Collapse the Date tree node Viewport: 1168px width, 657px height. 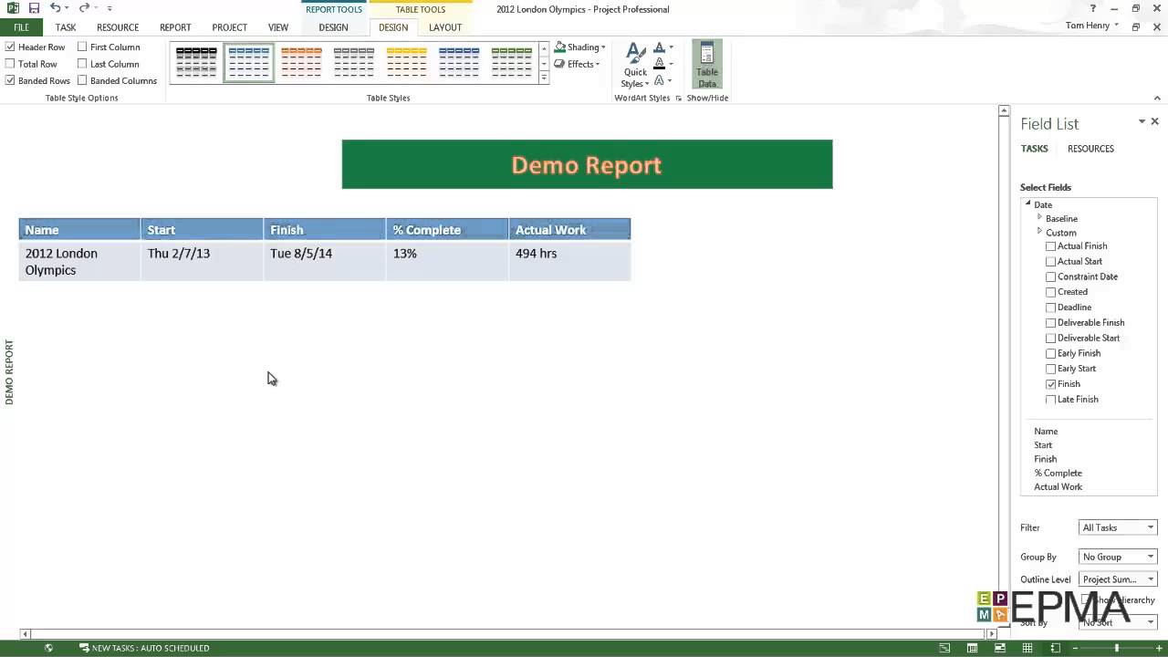1027,204
